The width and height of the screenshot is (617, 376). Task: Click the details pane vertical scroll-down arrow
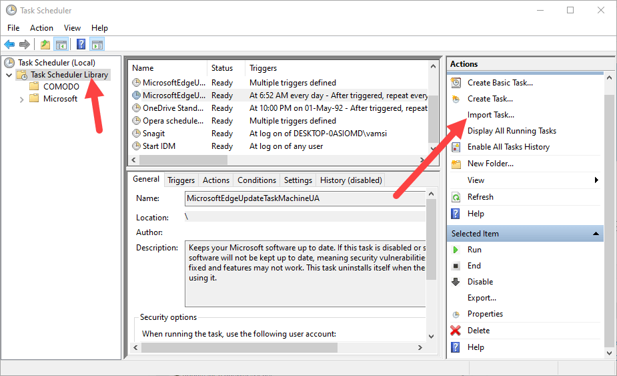432,336
